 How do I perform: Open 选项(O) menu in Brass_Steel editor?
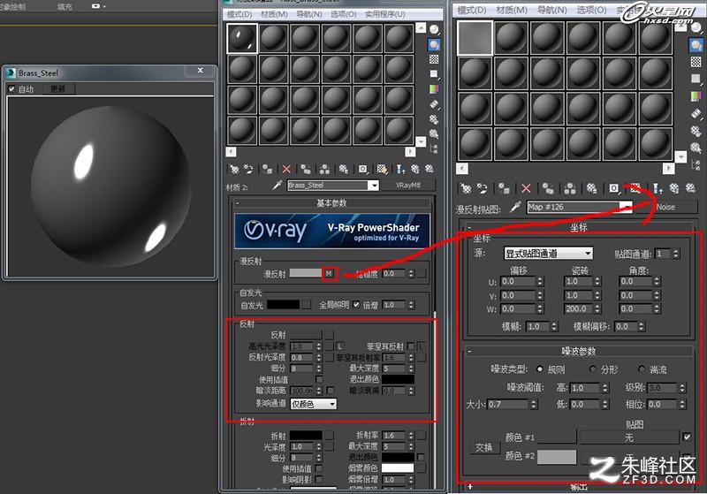point(343,14)
